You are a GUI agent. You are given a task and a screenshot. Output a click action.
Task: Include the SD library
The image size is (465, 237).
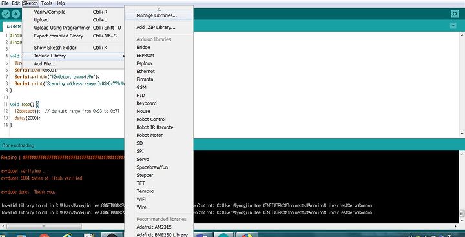pyautogui.click(x=159, y=143)
